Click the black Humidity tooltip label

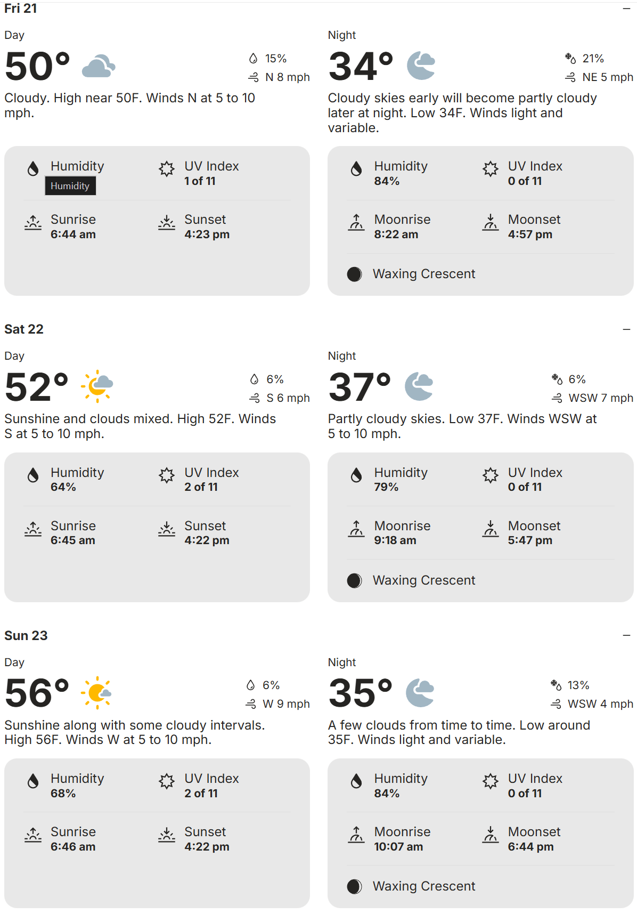click(x=70, y=186)
